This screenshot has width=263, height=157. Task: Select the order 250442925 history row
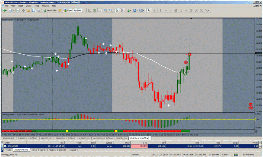pyautogui.click(x=131, y=146)
